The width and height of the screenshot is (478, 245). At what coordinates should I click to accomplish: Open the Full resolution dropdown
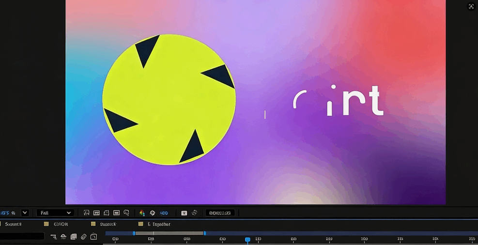56,213
